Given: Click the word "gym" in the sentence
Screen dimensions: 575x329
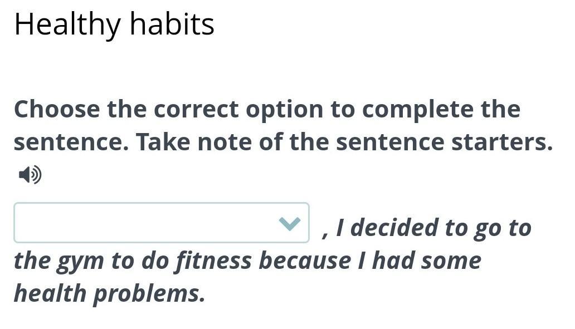Looking at the screenshot, I should [x=80, y=261].
